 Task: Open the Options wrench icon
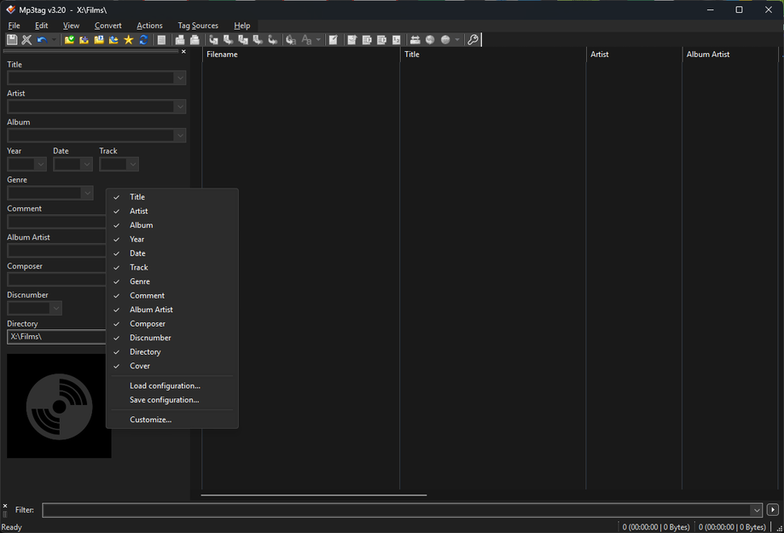pyautogui.click(x=473, y=39)
